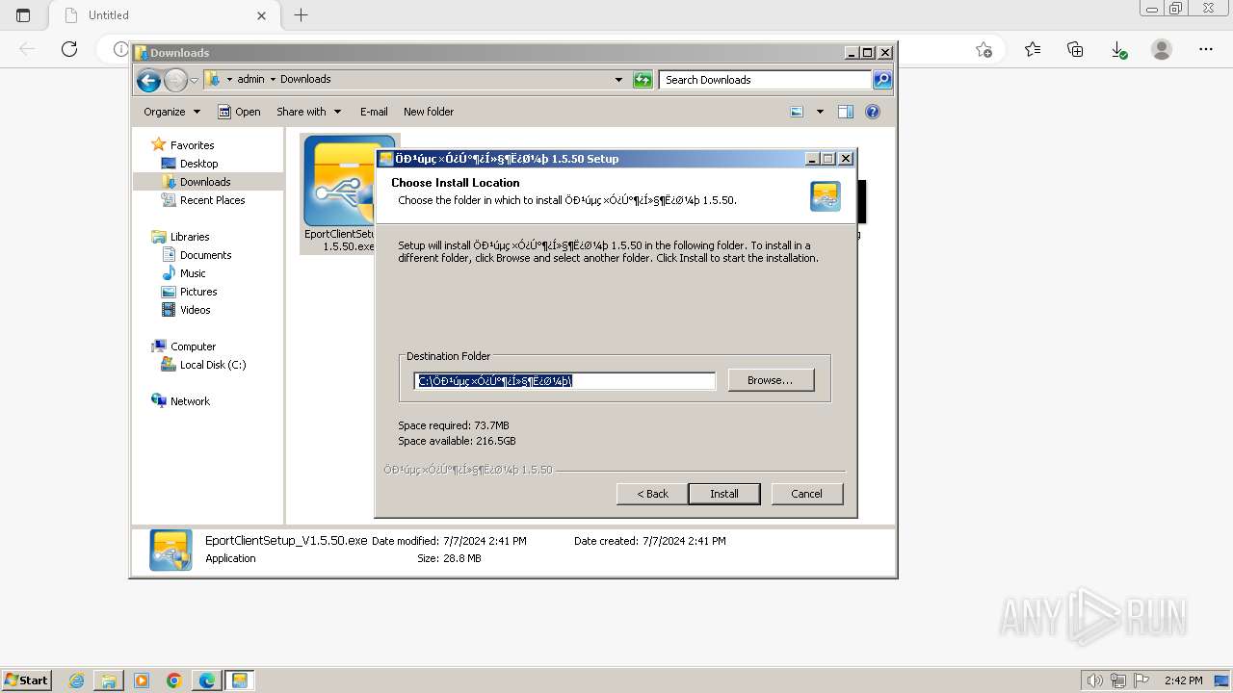Click the taskbar clock showing 2:42 PM

(x=1183, y=680)
